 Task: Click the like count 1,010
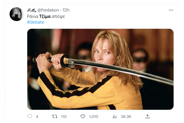click(93, 116)
